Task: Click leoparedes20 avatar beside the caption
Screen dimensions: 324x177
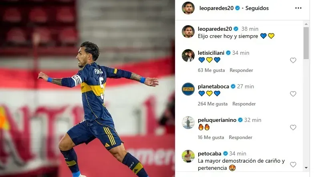Action: point(188,32)
